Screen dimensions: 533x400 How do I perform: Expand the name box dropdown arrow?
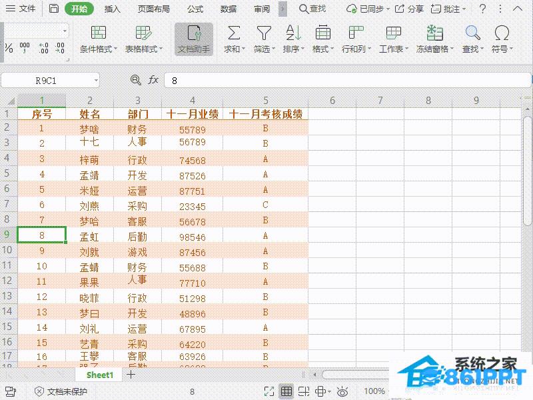(x=96, y=81)
